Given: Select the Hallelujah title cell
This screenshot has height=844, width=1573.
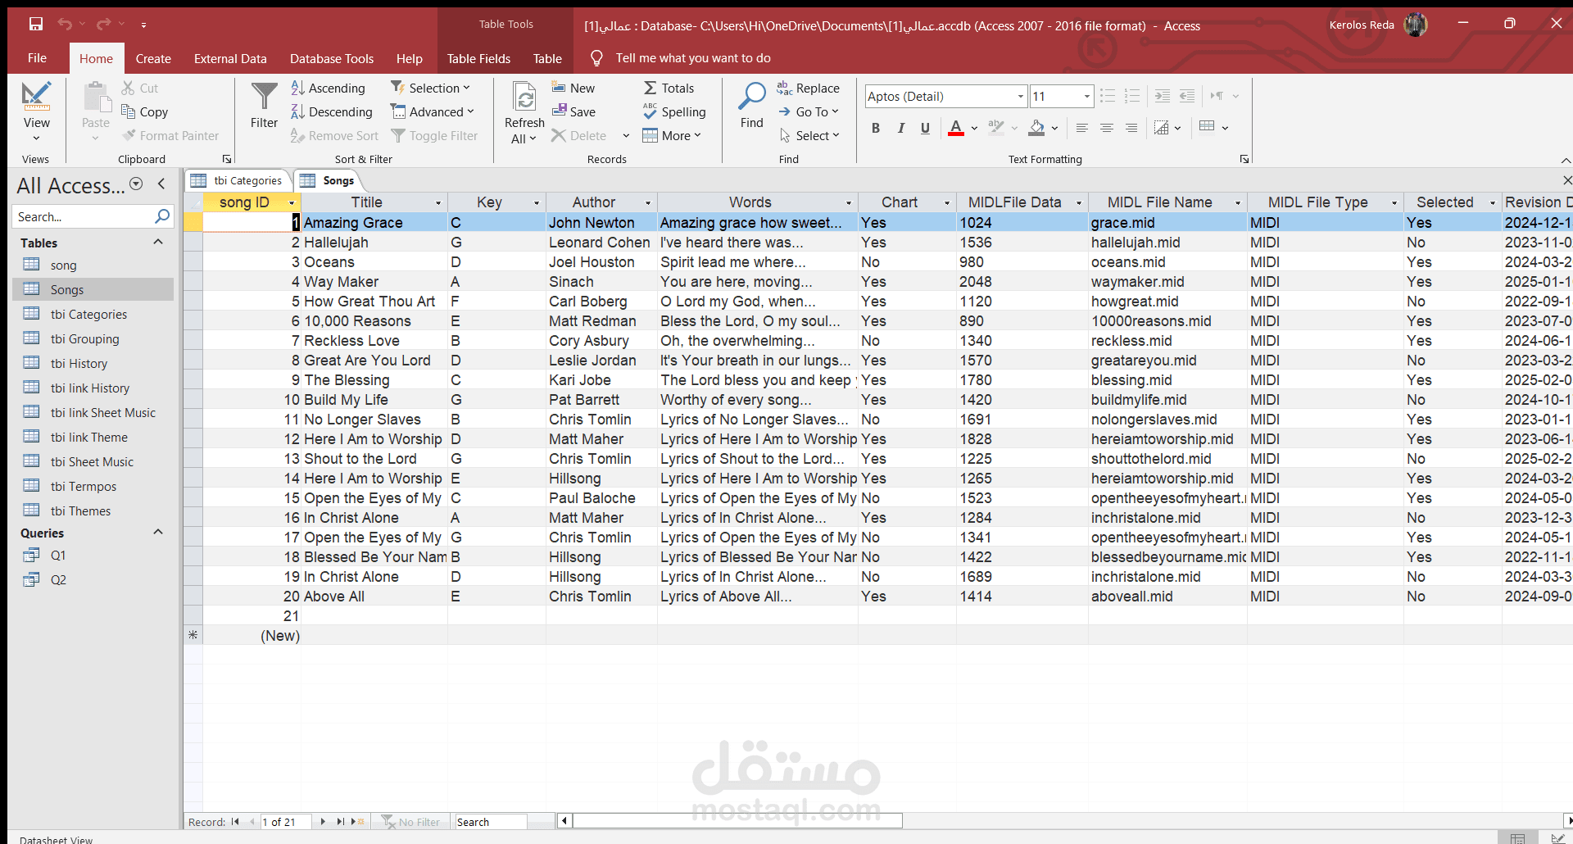Looking at the screenshot, I should click(374, 243).
